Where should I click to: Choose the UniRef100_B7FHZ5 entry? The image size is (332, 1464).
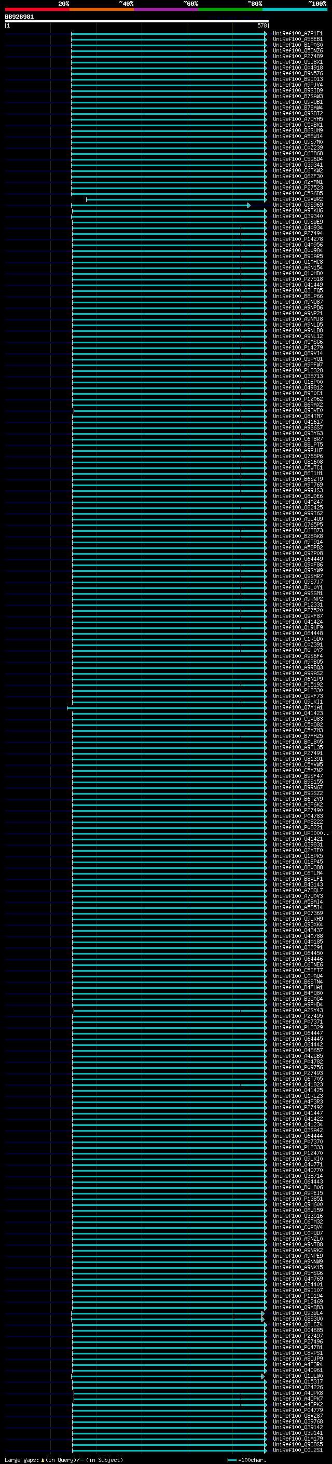297,736
